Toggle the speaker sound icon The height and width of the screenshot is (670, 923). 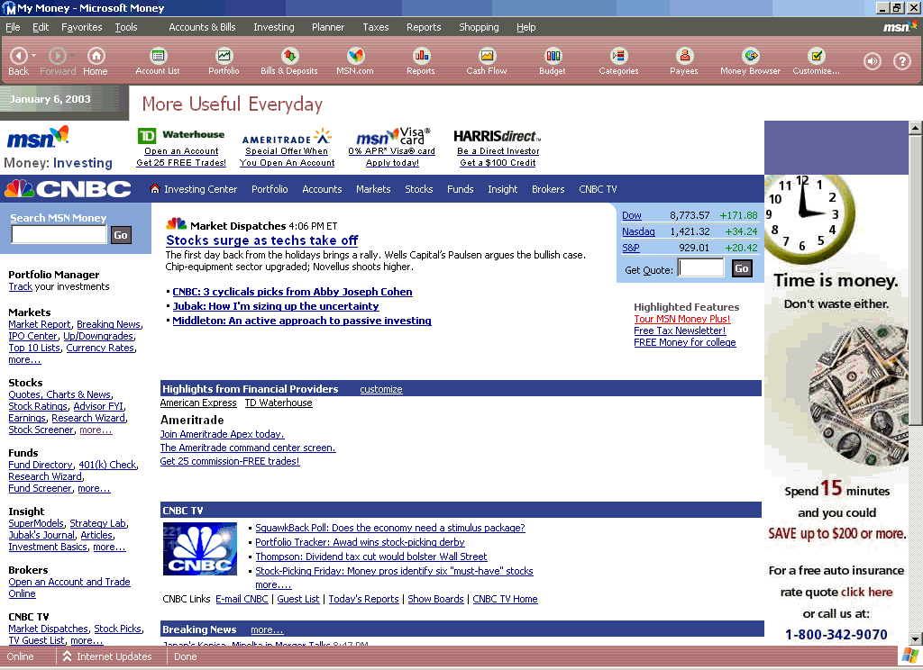click(x=872, y=61)
